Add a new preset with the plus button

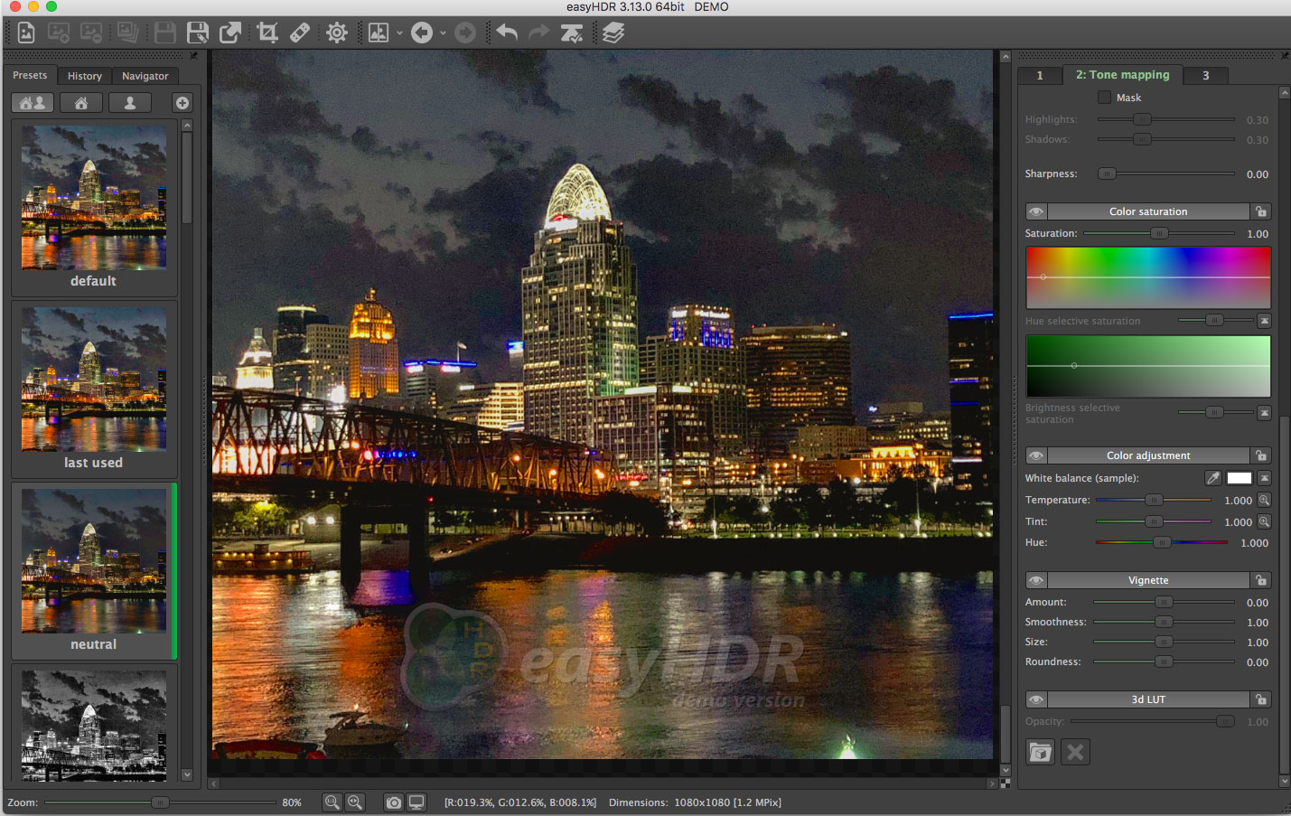coord(182,103)
